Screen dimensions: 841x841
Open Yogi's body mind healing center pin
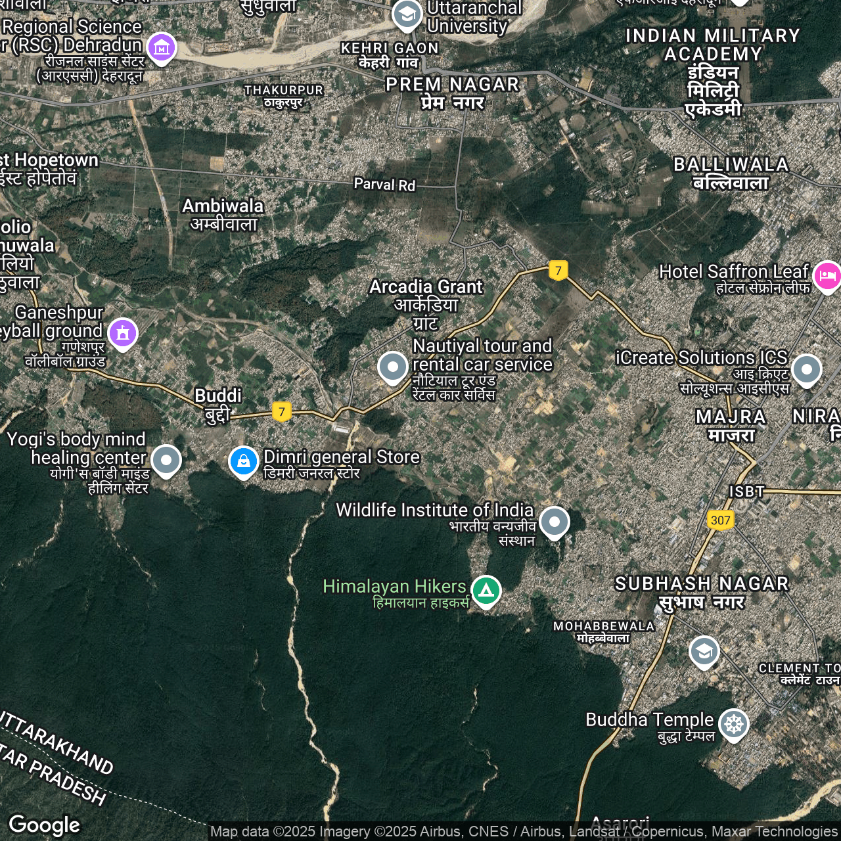166,460
